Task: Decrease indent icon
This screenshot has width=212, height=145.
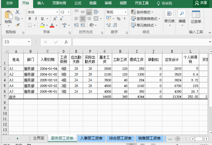Action: tap(77, 25)
